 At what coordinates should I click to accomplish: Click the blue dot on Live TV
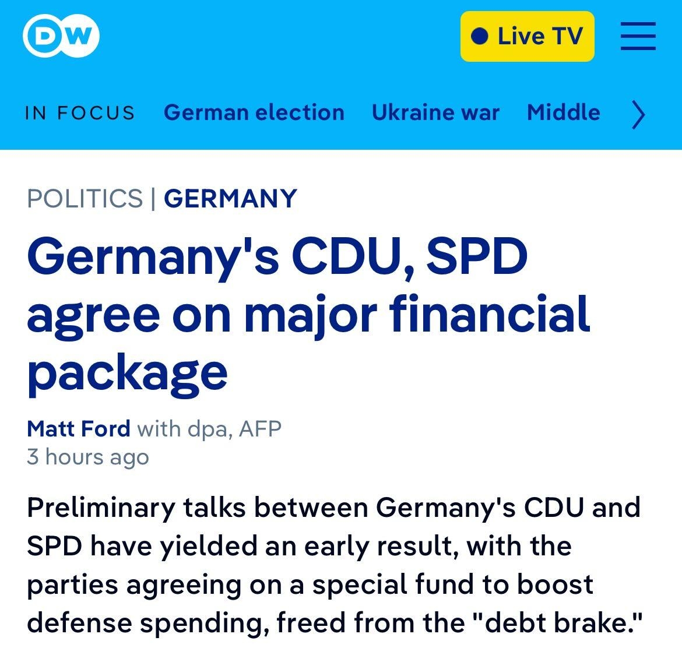[x=479, y=37]
